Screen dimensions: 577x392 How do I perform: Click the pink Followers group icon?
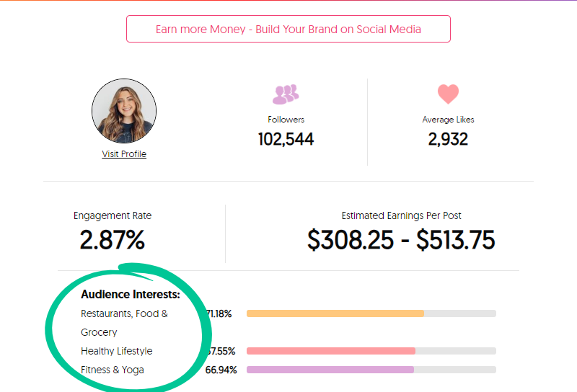(x=286, y=94)
